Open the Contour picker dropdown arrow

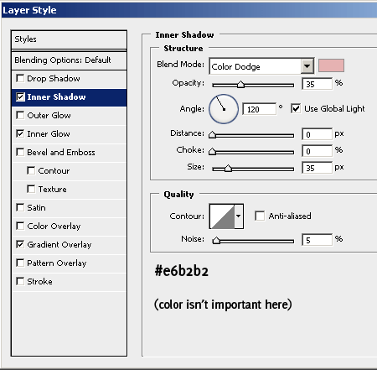tap(239, 216)
